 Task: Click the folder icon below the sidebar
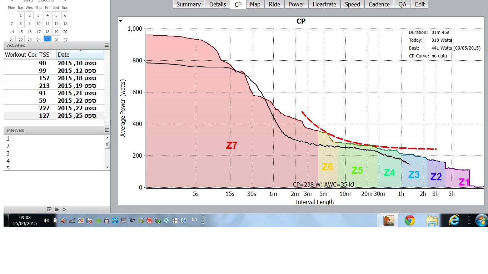tap(57, 209)
